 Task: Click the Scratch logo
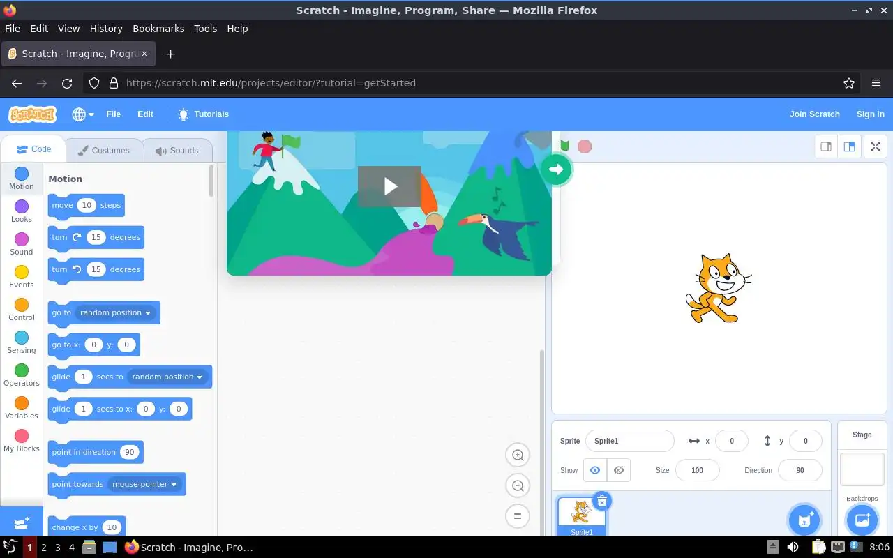tap(33, 114)
